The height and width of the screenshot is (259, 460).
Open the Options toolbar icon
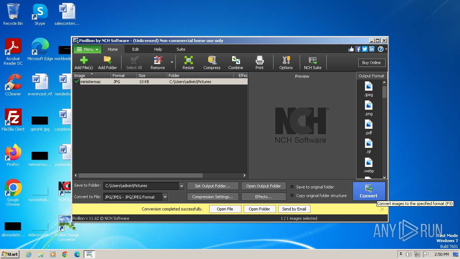pos(286,63)
